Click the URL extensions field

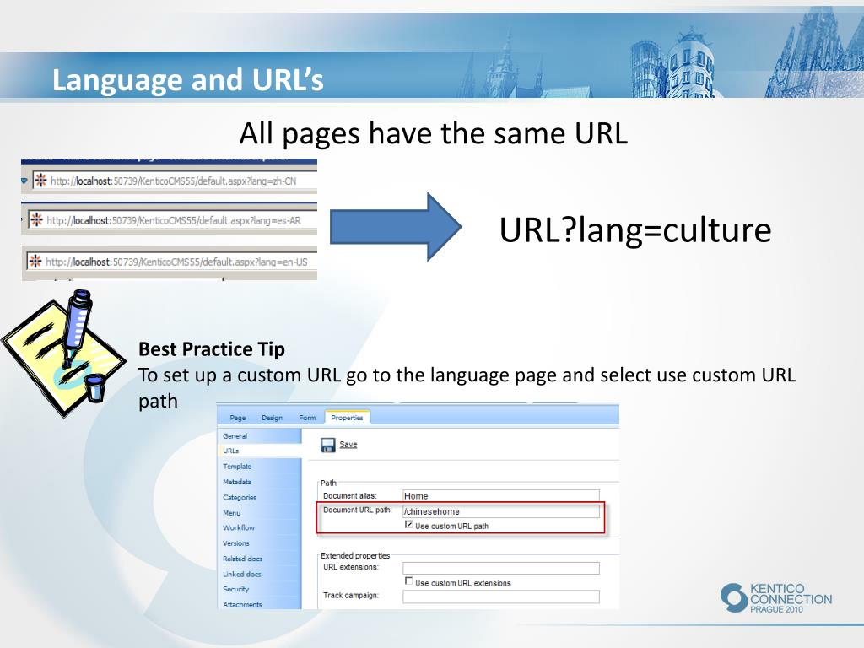[x=501, y=568]
